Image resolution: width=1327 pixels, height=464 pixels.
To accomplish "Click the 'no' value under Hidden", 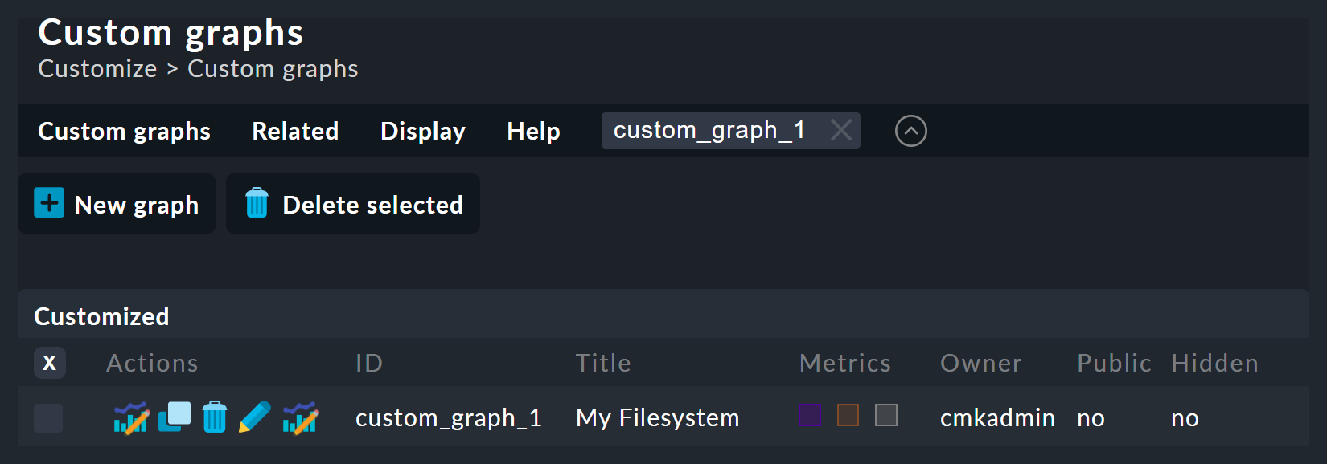I will tap(1185, 417).
